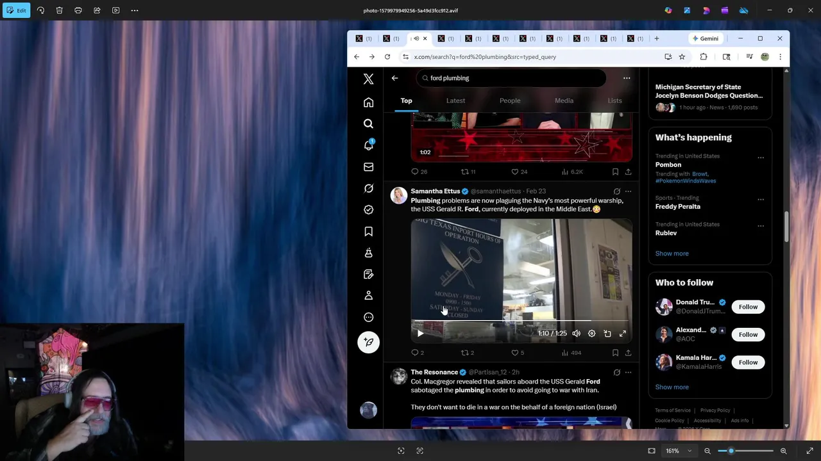The image size is (821, 461).
Task: Open more options on The Resonance post
Action: [628, 372]
